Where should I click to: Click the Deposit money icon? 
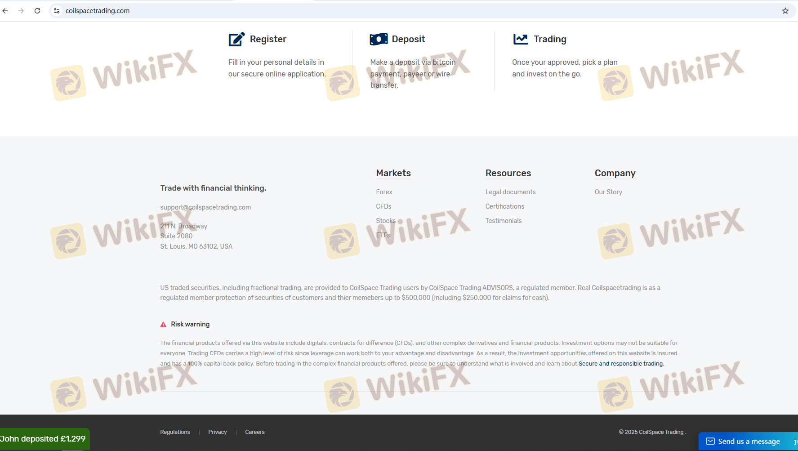379,39
